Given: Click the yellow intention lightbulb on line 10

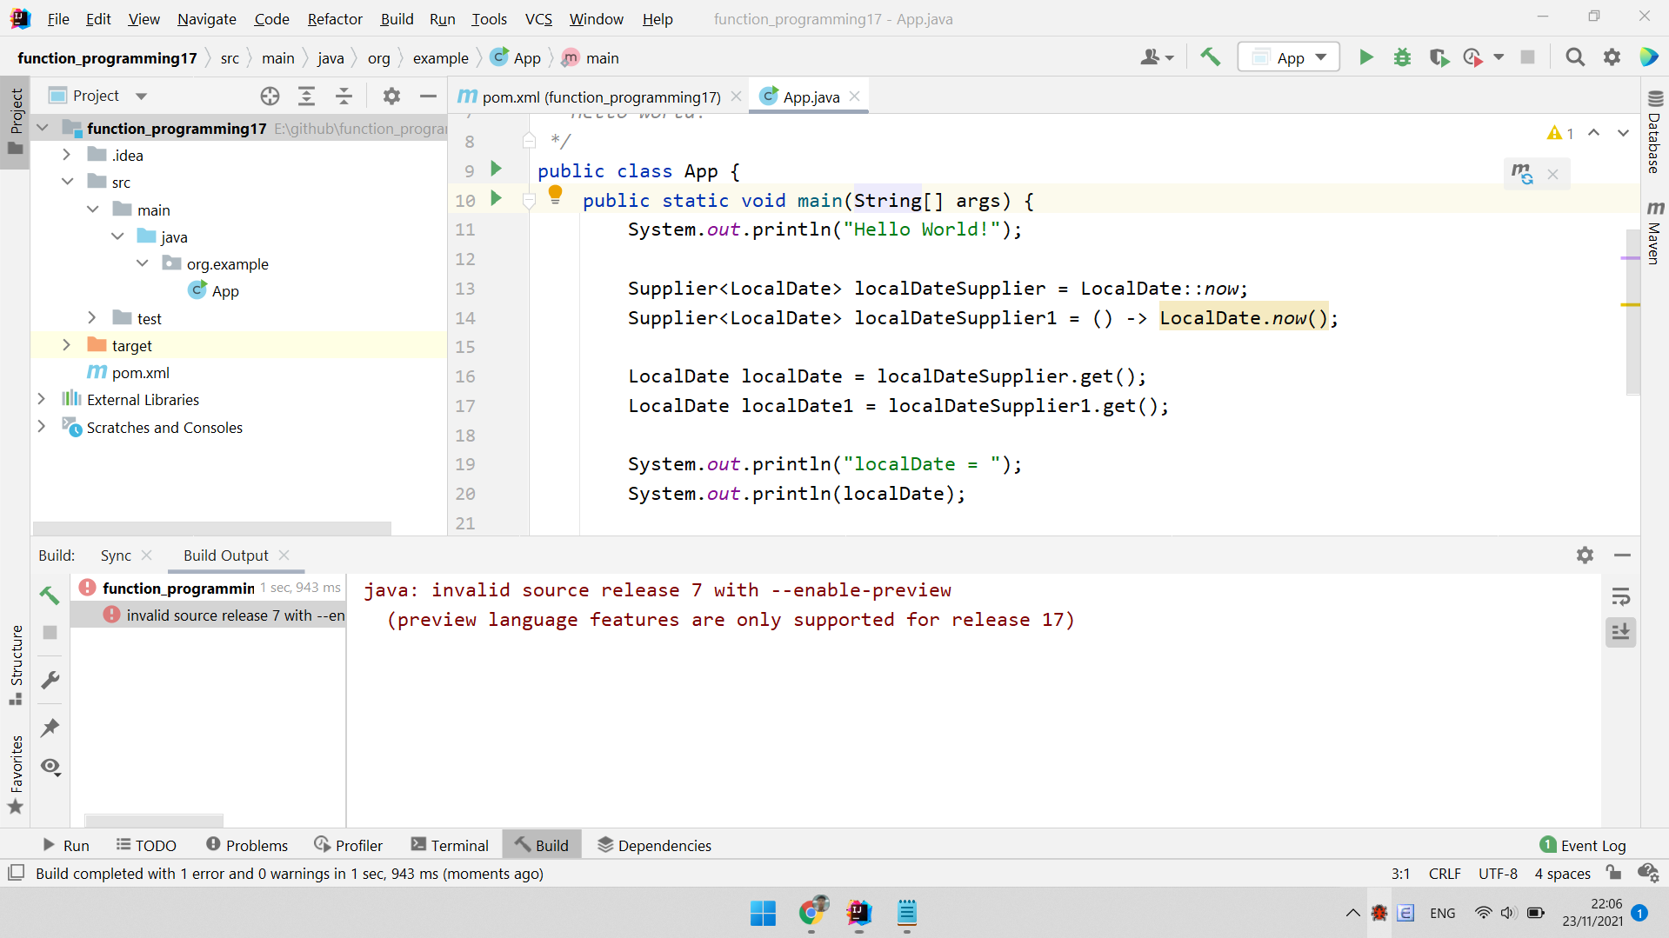Looking at the screenshot, I should pyautogui.click(x=555, y=195).
